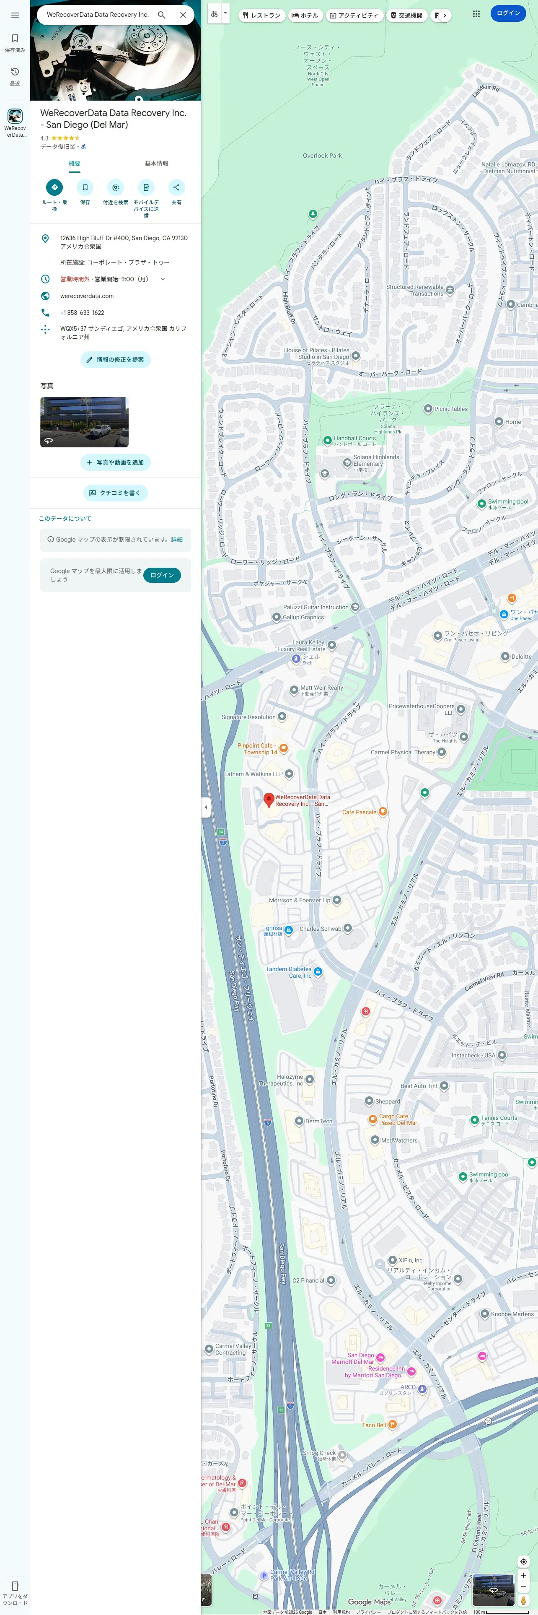The width and height of the screenshot is (538, 1615).
Task: Click the blue ログイン button at top right
Action: 508,13
